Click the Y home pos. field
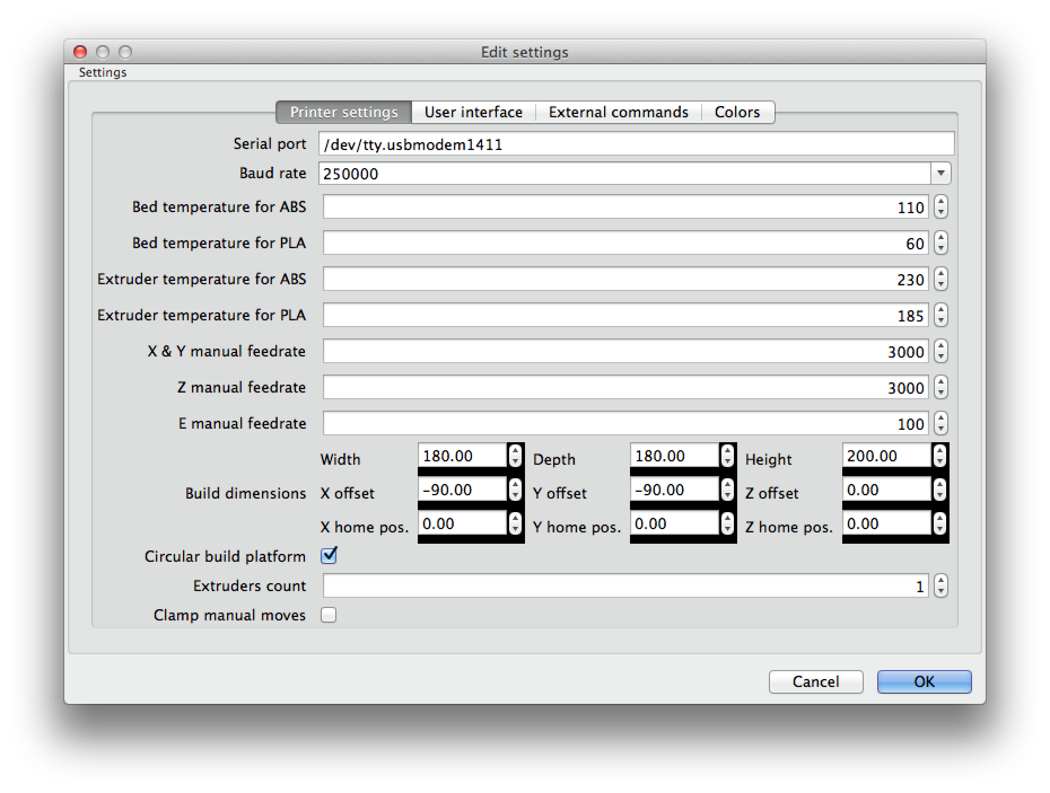 pos(675,523)
